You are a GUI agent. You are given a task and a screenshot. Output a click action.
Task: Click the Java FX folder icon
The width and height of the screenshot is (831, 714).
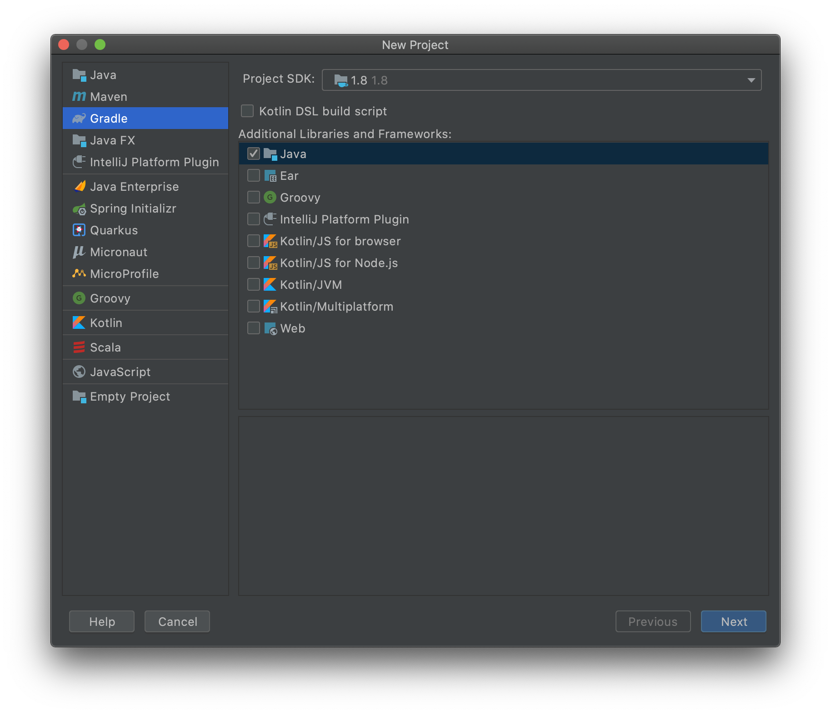79,140
